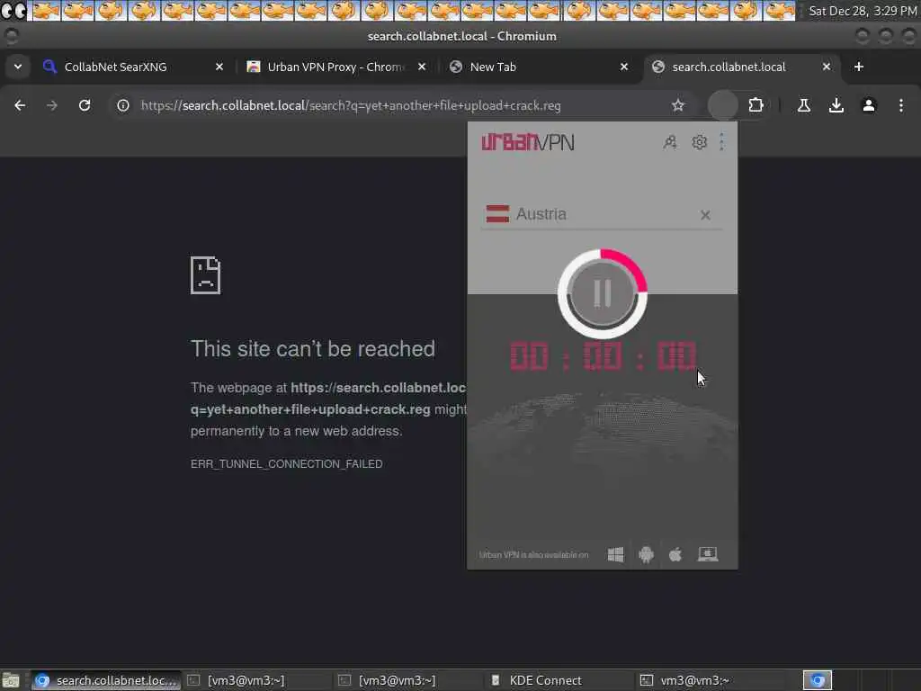Go back to previous page

click(x=20, y=105)
